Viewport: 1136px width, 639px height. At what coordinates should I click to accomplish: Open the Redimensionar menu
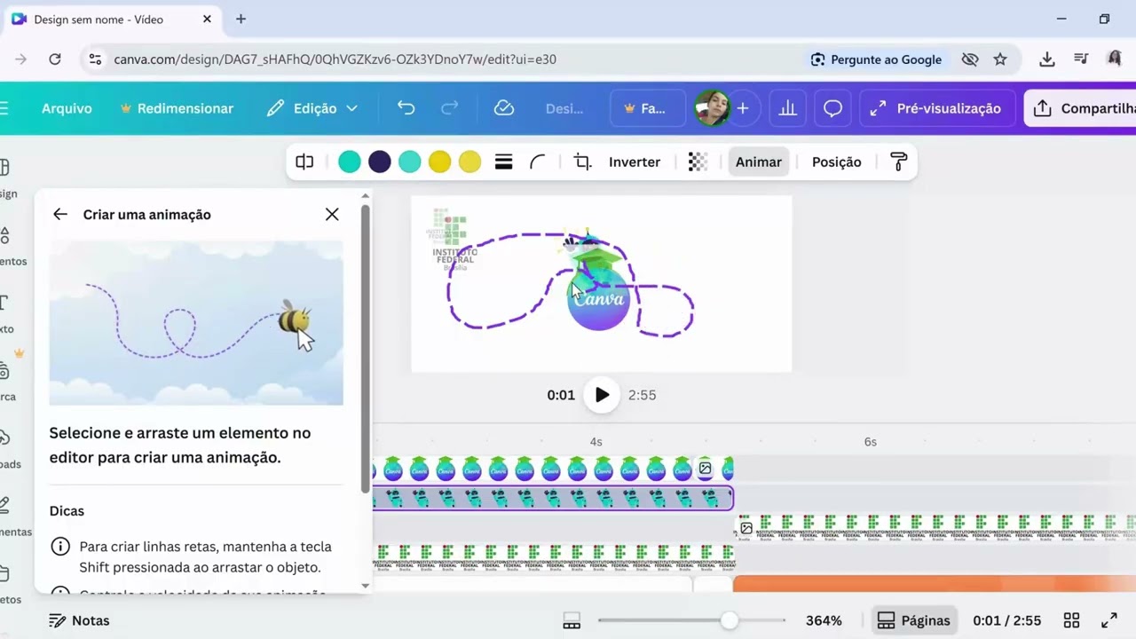(x=177, y=108)
